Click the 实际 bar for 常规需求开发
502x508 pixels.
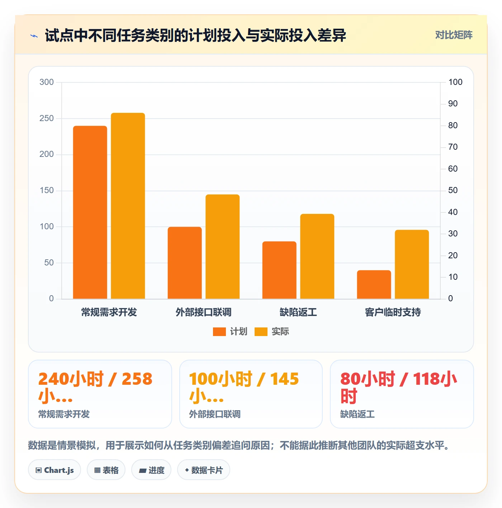[x=128, y=206]
